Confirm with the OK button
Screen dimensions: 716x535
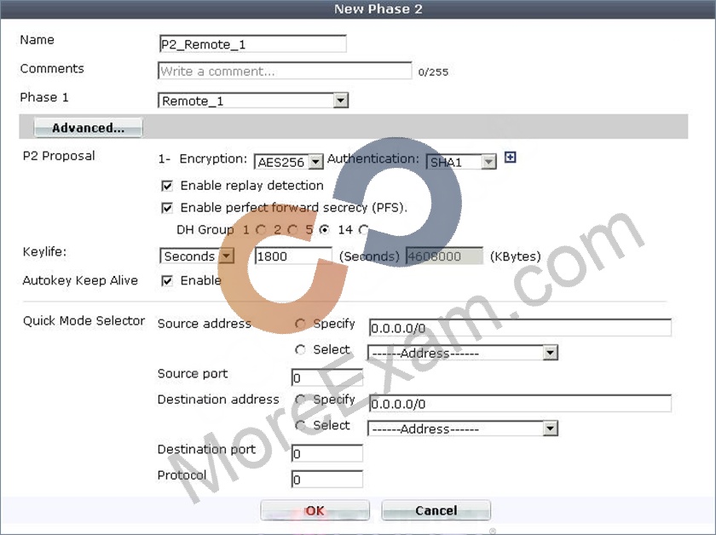(x=315, y=510)
